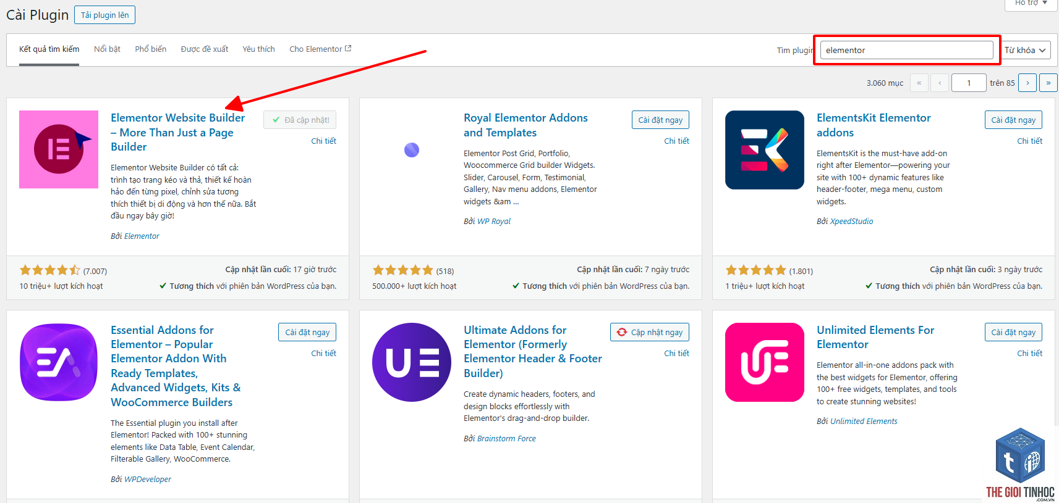Viewport: 1059px width, 503px height.
Task: Open Essential Addons for Elementor title link
Action: pos(176,366)
